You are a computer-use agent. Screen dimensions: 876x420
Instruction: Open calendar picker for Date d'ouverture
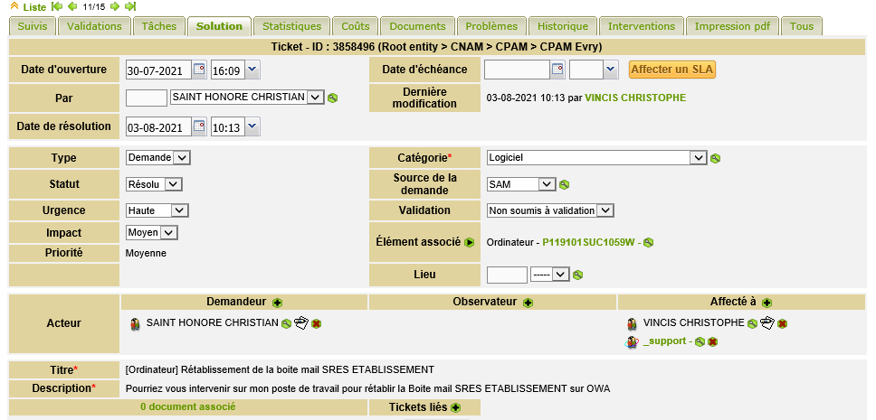pyautogui.click(x=199, y=70)
